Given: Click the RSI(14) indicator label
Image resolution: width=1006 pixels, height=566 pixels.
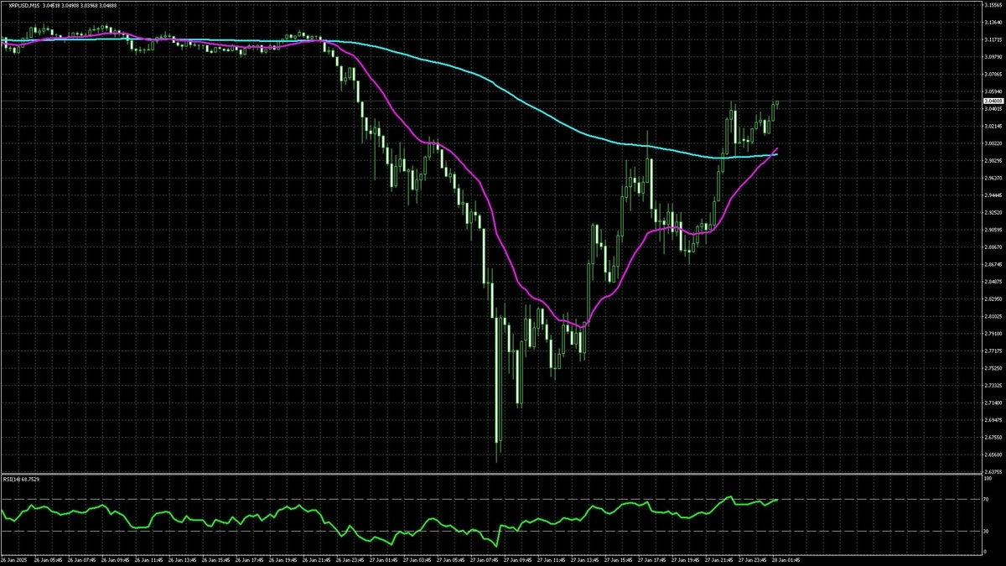Looking at the screenshot, I should tap(12, 479).
